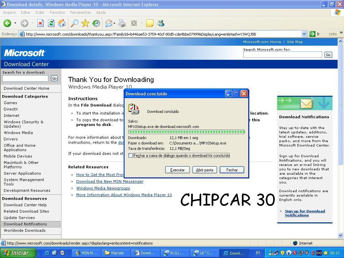
Task: Click the green download progress bar
Action: [186, 132]
